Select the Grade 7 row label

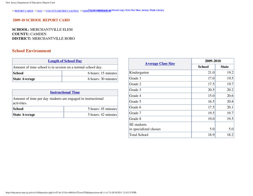[135, 113]
